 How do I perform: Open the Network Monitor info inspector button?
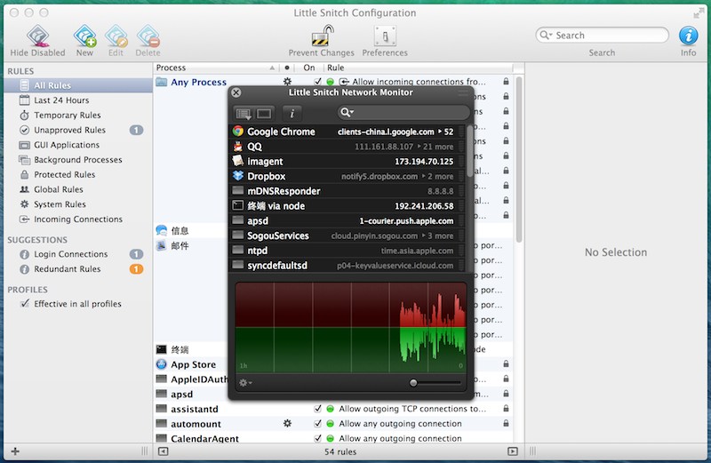click(x=293, y=113)
